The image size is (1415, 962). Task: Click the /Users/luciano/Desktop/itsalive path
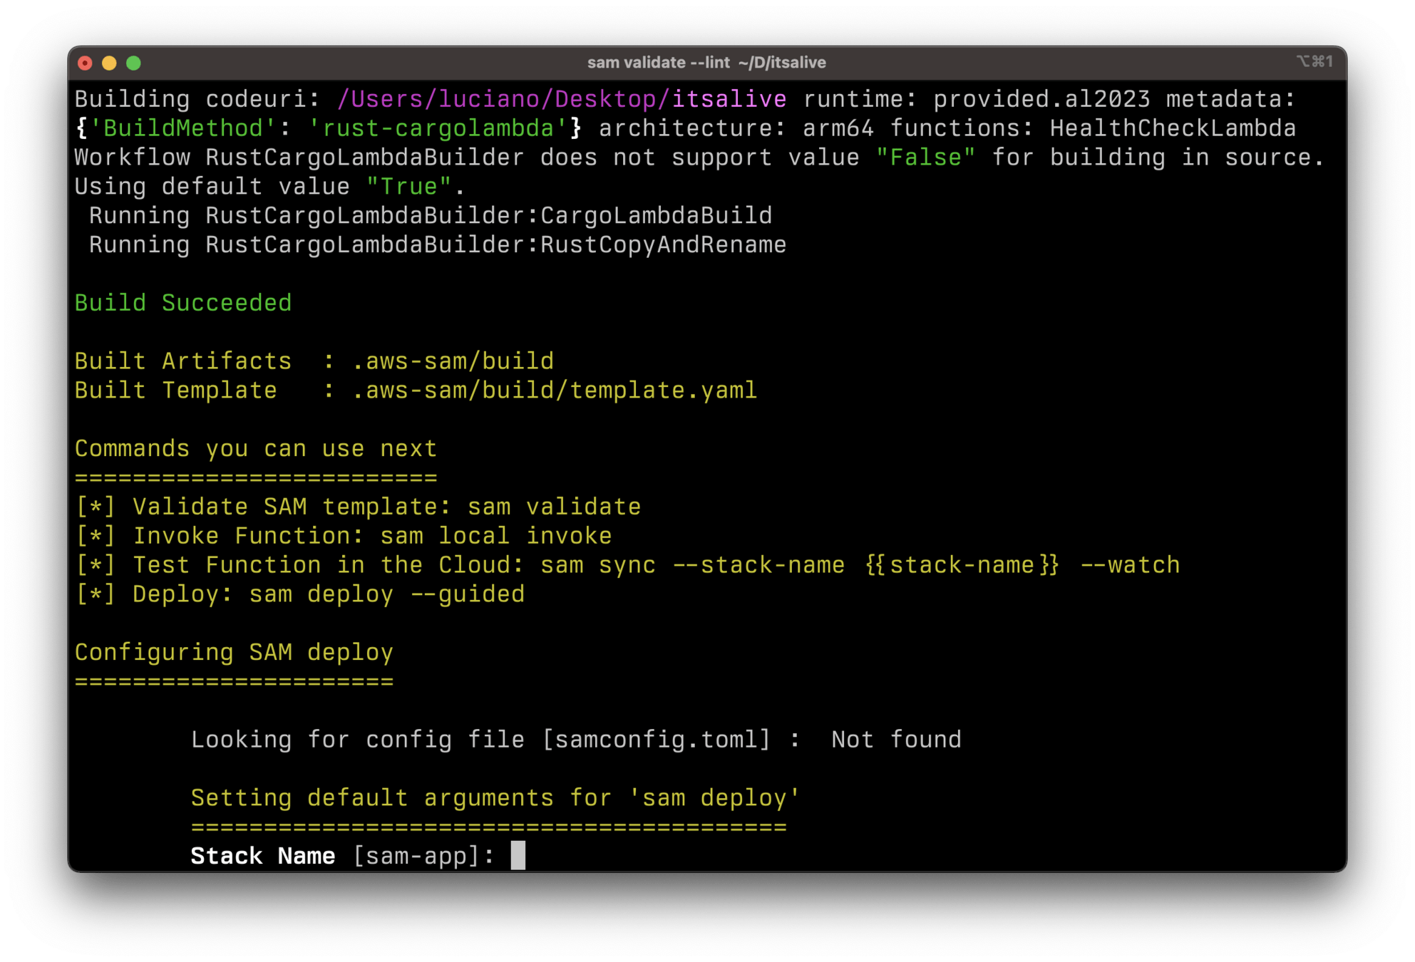click(x=561, y=99)
